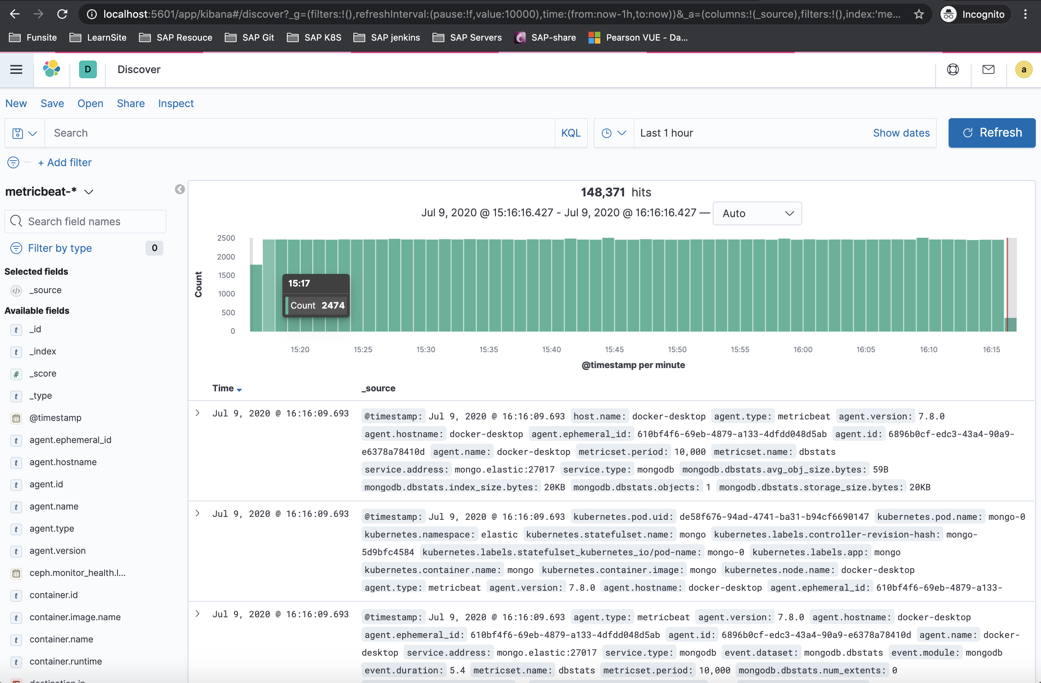Open the quick time picker clock menu
1041x683 pixels.
pyautogui.click(x=614, y=133)
